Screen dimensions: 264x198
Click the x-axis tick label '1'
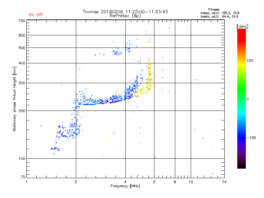(26, 182)
